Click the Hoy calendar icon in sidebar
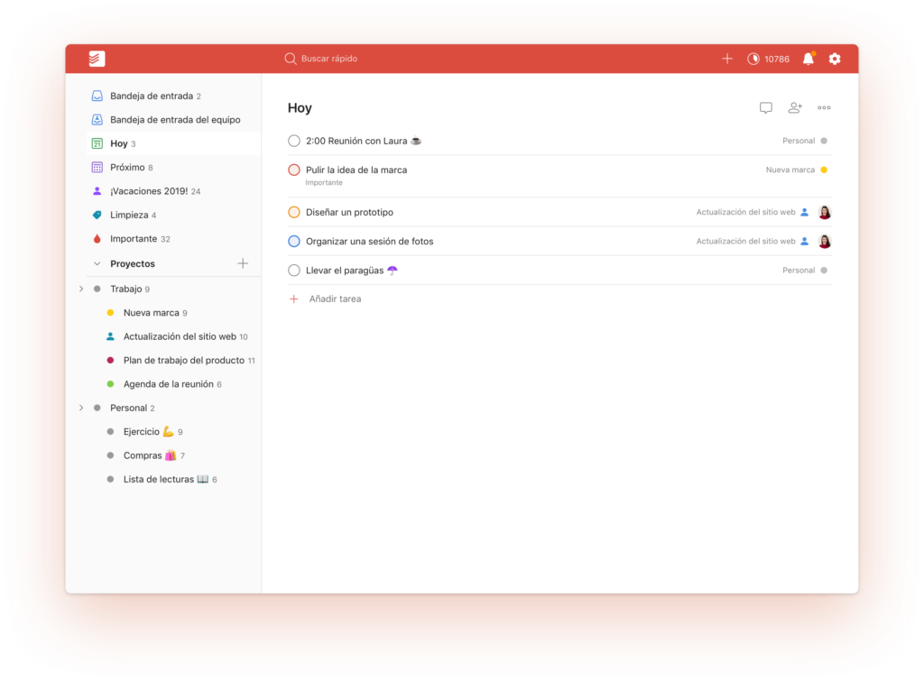The height and width of the screenshot is (680, 924). pos(97,143)
